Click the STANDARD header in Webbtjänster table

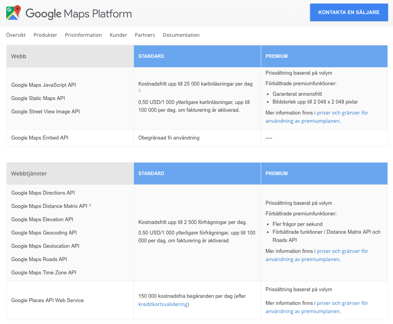(197, 174)
